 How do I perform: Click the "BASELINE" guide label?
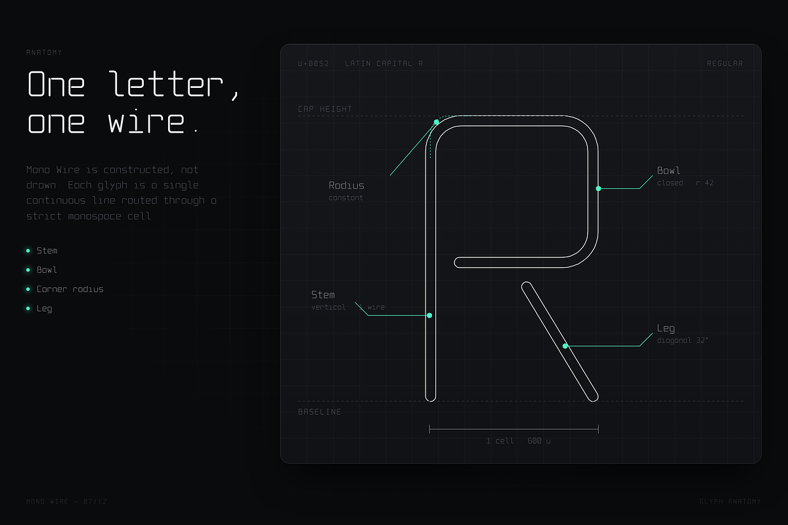[320, 412]
